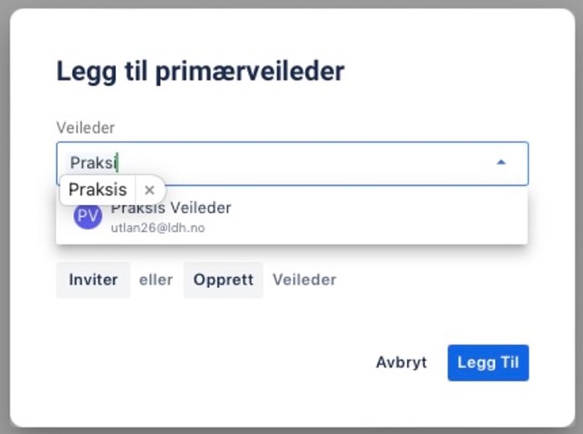Click blank dialog area left of Avbryt
The image size is (583, 434).
[x=213, y=363]
